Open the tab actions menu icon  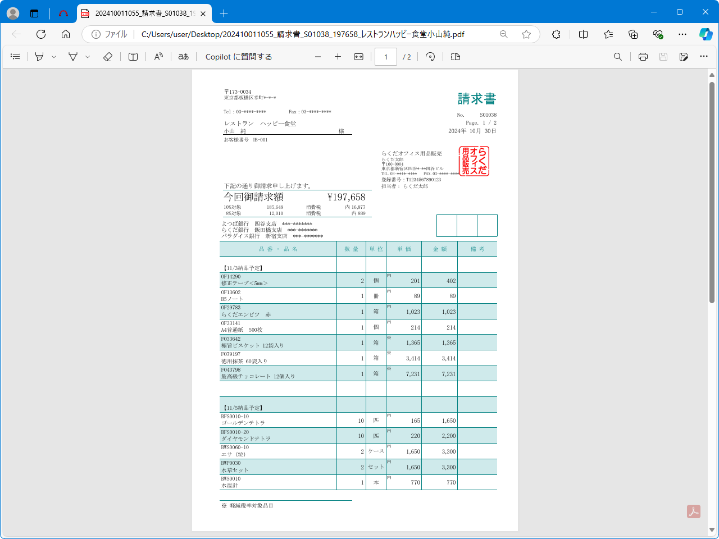click(x=34, y=13)
